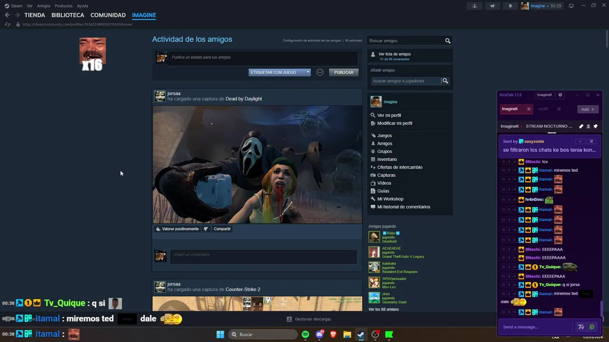Reload the page using the refresh icon
This screenshot has height=342, width=609.
[x=7, y=24]
